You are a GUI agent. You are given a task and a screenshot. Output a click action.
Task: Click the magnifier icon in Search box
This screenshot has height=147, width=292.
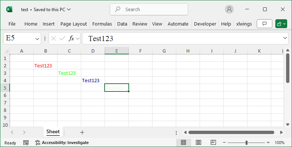(x=118, y=9)
